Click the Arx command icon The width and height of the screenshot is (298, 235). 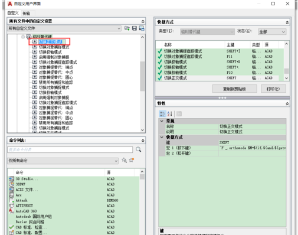12,195
